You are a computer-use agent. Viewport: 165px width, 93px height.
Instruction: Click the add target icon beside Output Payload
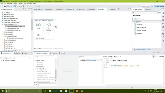pyautogui.click(x=116, y=57)
